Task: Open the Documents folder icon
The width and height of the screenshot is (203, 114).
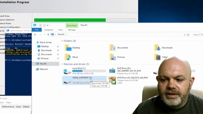Action: click(112, 48)
